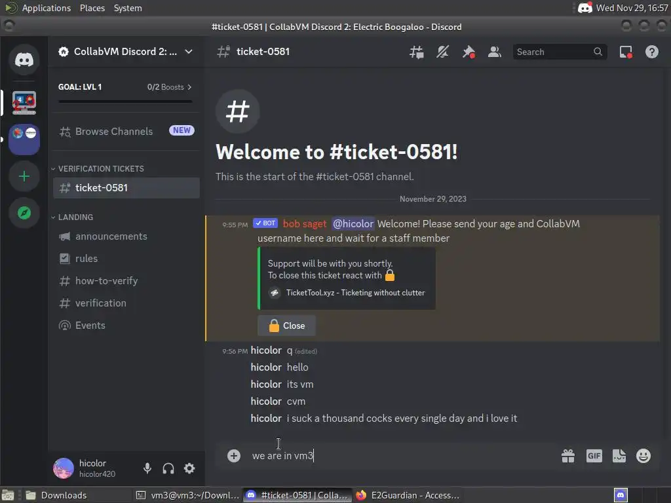Show the member list icon
Viewport: 671px width, 503px height.
495,52
